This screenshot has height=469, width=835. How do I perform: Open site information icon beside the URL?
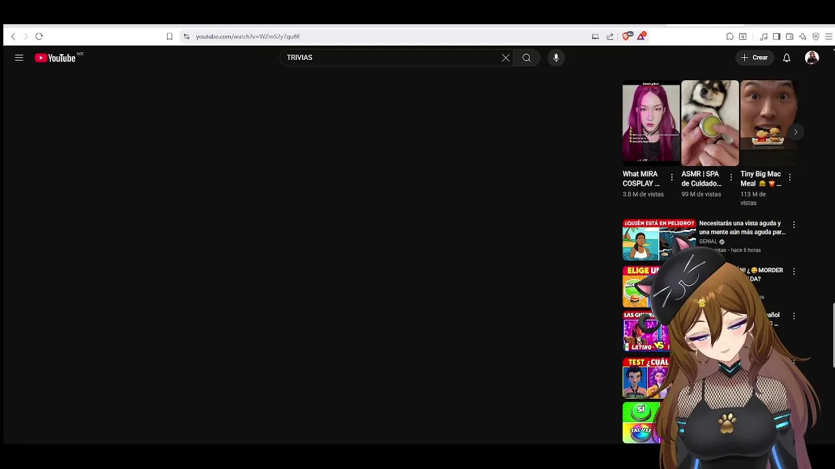coord(187,36)
